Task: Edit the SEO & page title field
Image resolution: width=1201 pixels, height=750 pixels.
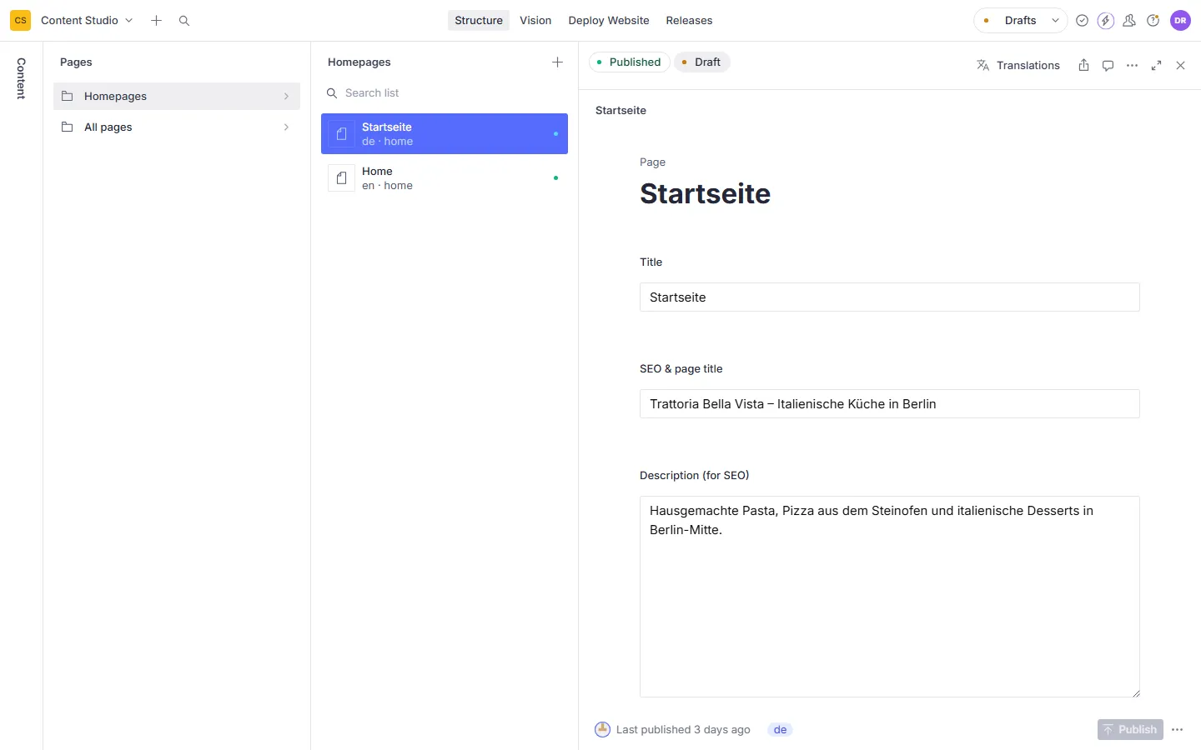Action: click(889, 403)
